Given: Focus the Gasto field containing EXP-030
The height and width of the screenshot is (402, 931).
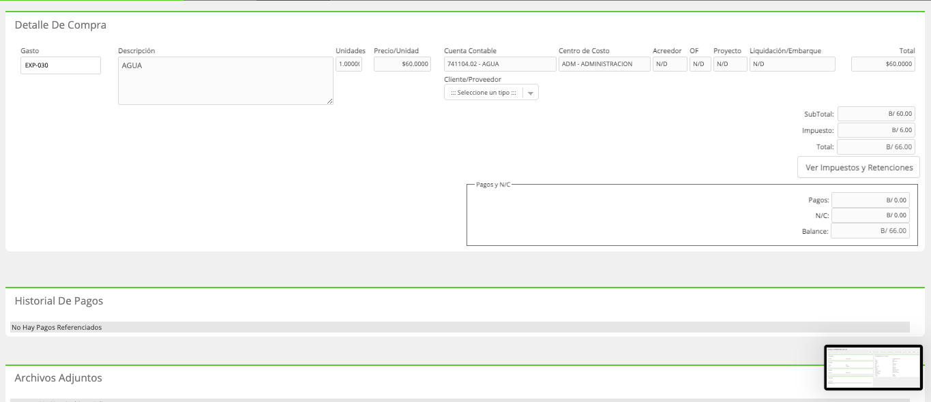Looking at the screenshot, I should (x=61, y=65).
